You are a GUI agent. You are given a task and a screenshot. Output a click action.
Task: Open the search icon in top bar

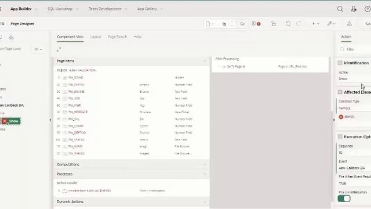[x=340, y=9]
